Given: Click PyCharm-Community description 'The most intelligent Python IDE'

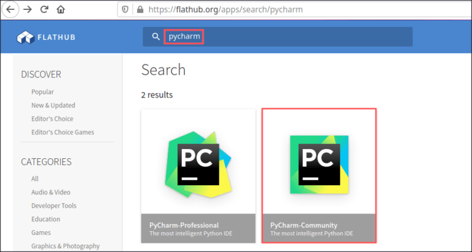Looking at the screenshot, I should pos(312,234).
